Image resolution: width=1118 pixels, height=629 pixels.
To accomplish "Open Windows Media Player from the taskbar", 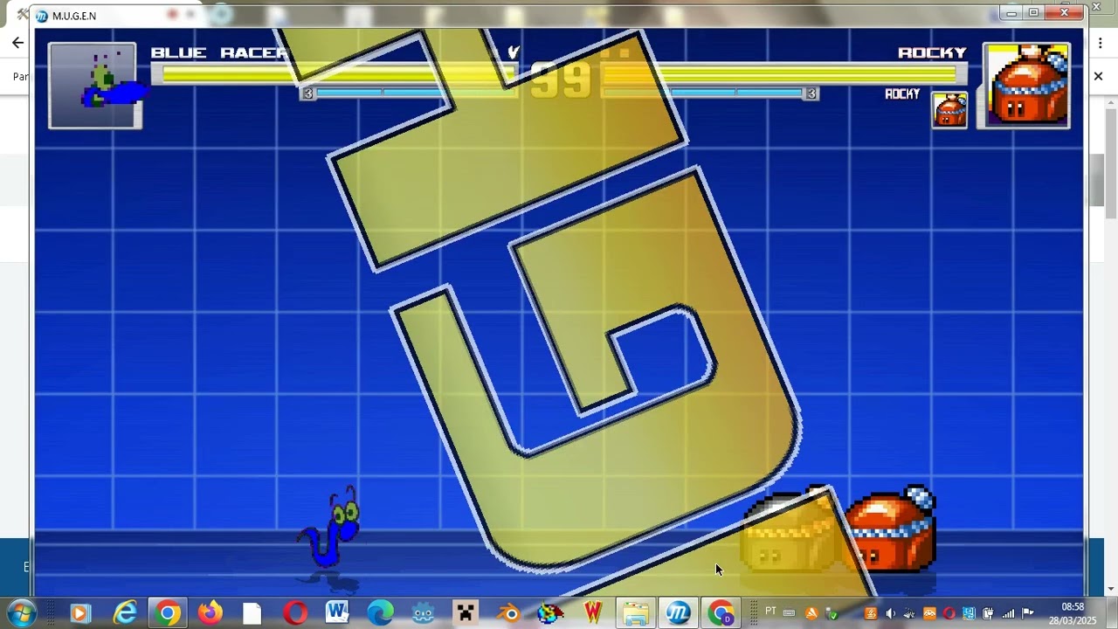I will pyautogui.click(x=79, y=613).
